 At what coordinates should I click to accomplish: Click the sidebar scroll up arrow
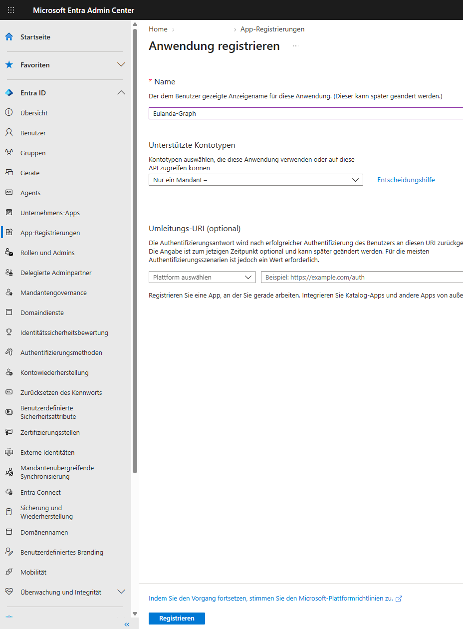(x=135, y=24)
